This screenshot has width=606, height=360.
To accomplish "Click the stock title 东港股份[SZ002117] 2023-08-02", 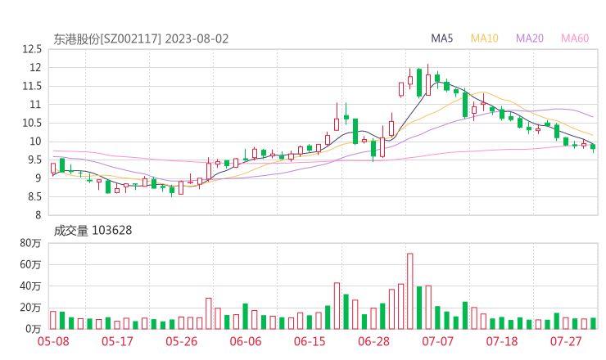I will click(x=141, y=39).
